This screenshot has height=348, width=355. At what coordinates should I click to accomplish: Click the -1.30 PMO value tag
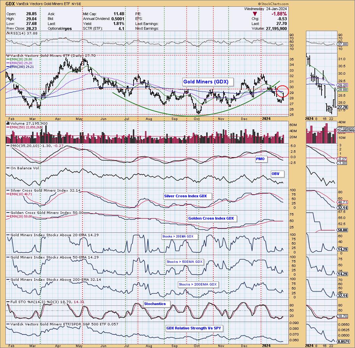tap(342, 163)
